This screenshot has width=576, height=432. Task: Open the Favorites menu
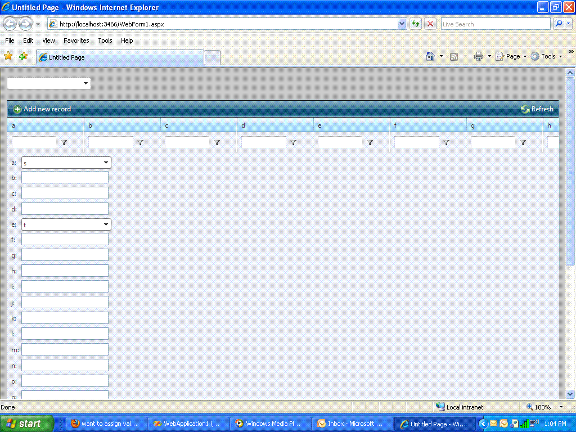pos(76,40)
